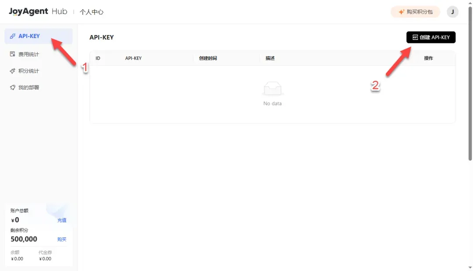473x271 pixels.
Task: Open the API-KEY sidebar menu item
Action: [39, 36]
